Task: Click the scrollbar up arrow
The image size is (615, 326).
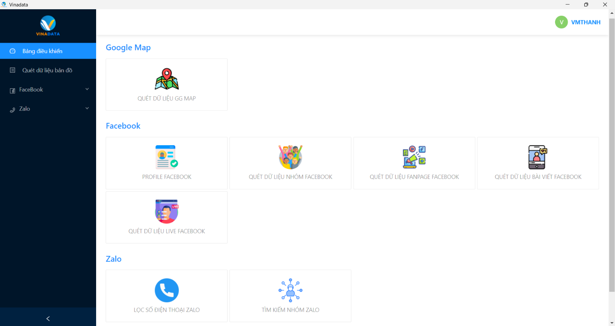Action: click(x=612, y=13)
